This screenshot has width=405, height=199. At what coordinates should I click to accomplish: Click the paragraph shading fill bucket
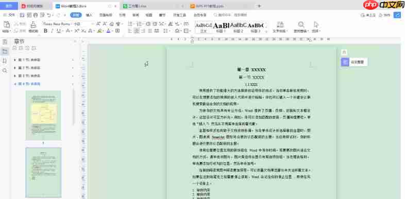click(177, 31)
